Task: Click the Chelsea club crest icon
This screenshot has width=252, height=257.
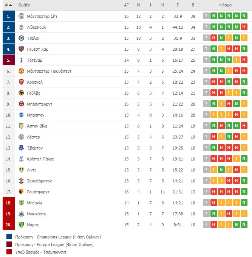Action: click(x=21, y=38)
